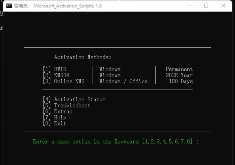Select the [1] HWID option line
This screenshot has height=165, width=235.
click(55, 69)
